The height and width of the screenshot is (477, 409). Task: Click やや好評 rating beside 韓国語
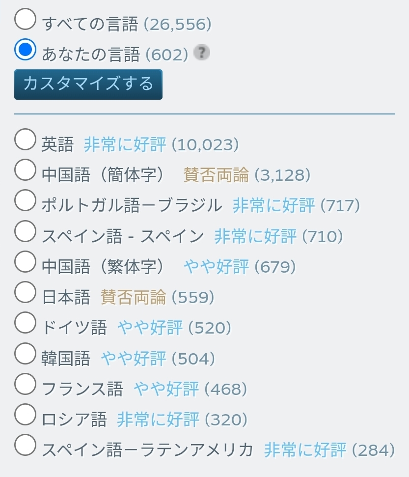tap(133, 359)
